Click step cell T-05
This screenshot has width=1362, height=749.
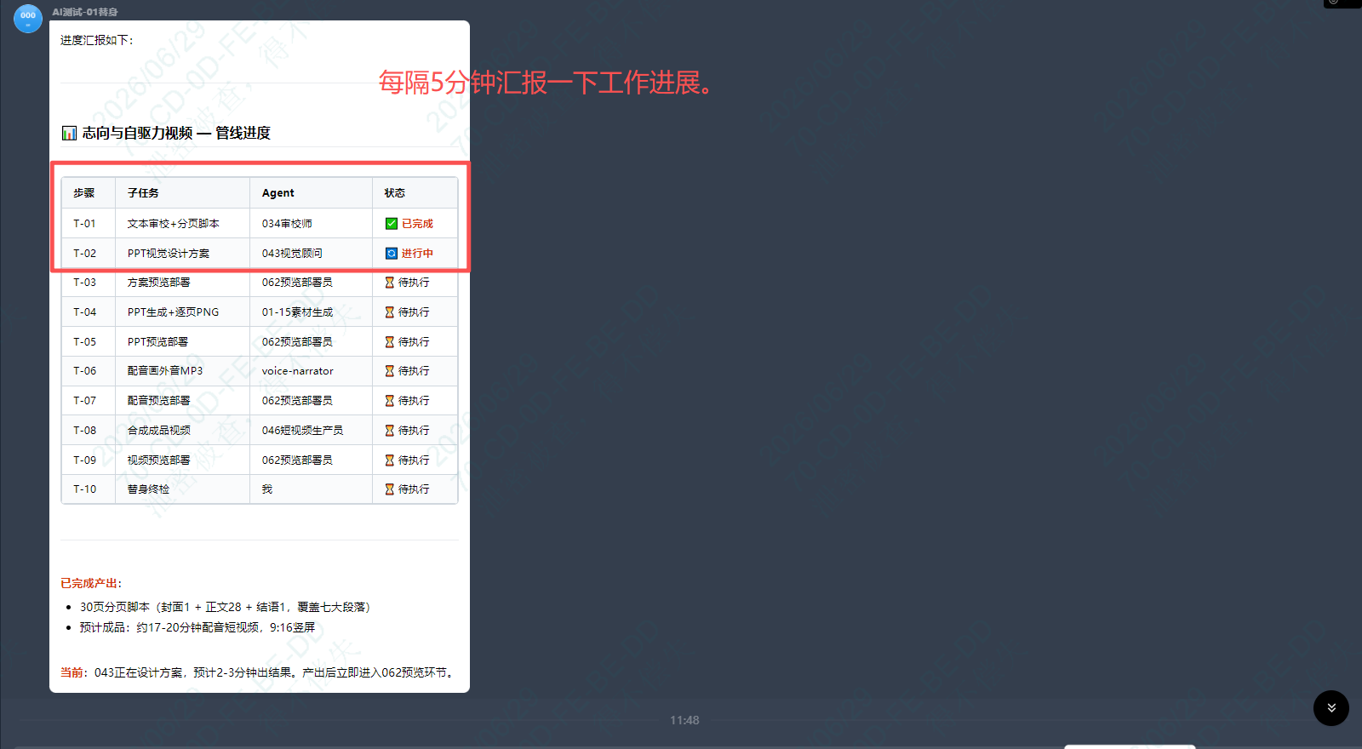coord(84,342)
